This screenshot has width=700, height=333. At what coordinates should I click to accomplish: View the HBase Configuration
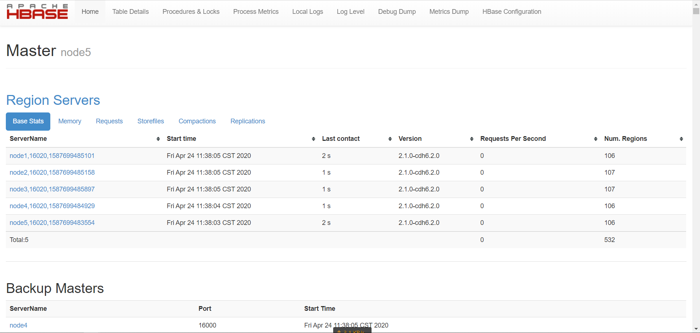coord(512,11)
